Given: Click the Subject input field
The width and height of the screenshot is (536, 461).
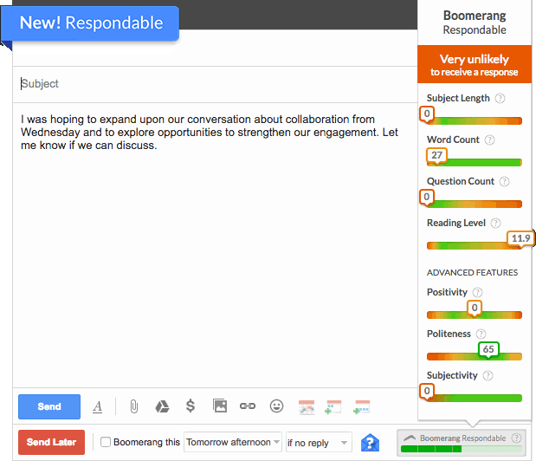Looking at the screenshot, I should click(x=215, y=84).
